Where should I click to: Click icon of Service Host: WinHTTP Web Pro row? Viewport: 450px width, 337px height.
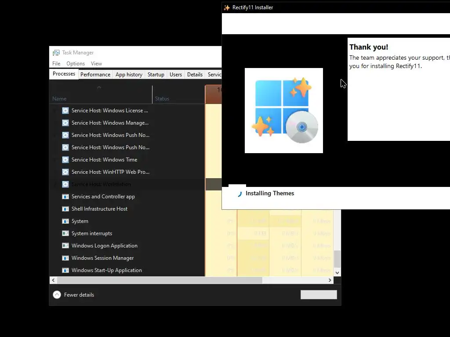(x=65, y=172)
